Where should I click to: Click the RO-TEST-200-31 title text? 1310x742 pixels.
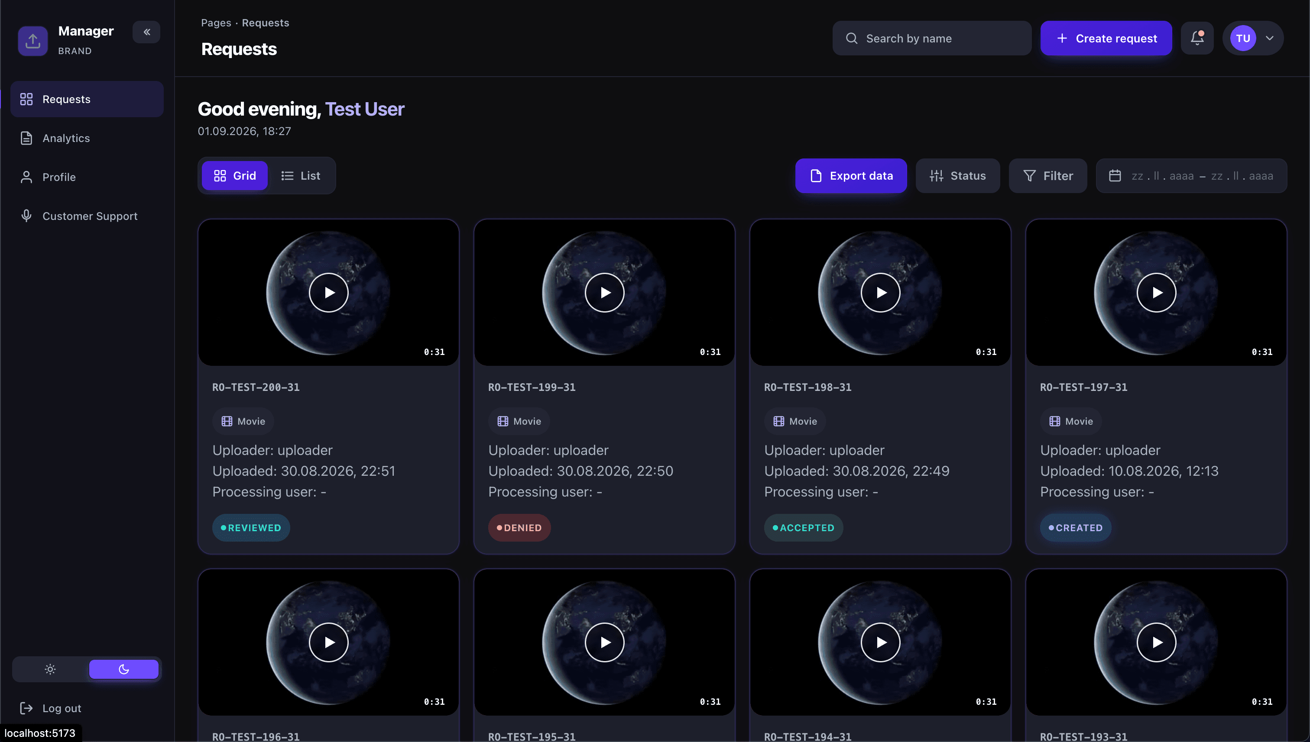256,387
